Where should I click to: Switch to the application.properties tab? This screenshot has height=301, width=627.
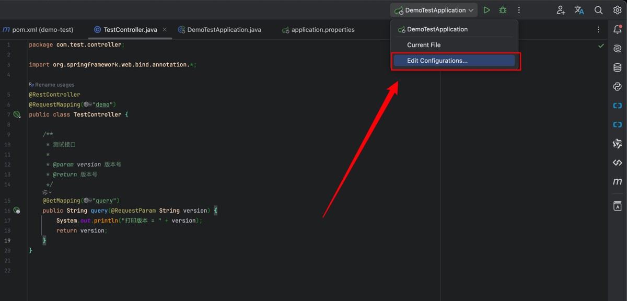point(322,30)
